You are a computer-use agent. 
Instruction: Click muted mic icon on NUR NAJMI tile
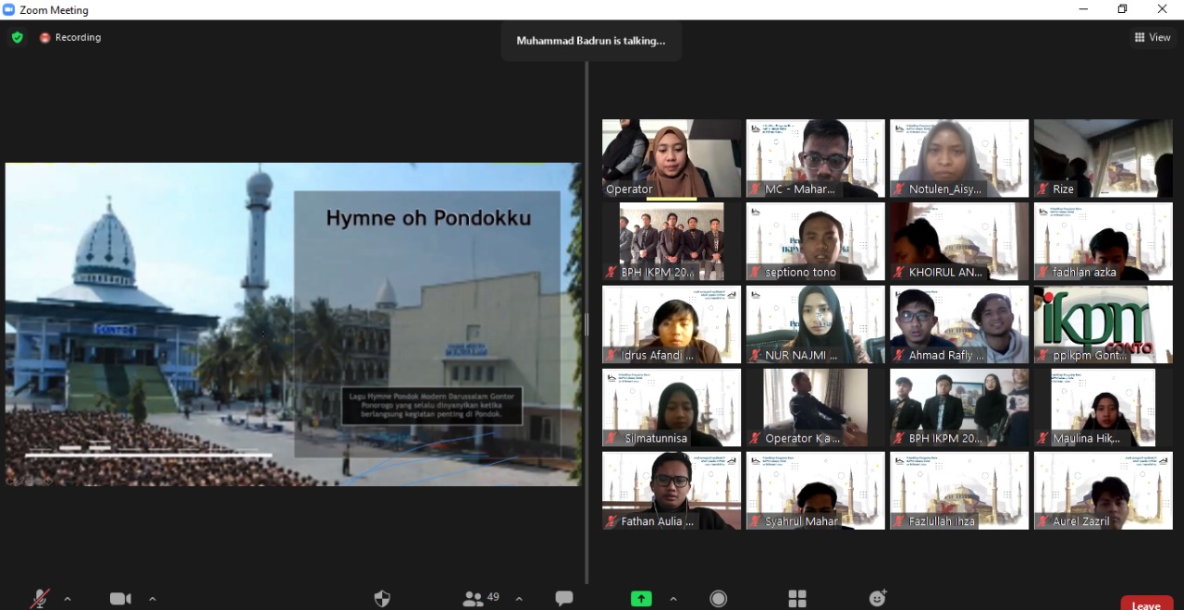click(x=755, y=355)
